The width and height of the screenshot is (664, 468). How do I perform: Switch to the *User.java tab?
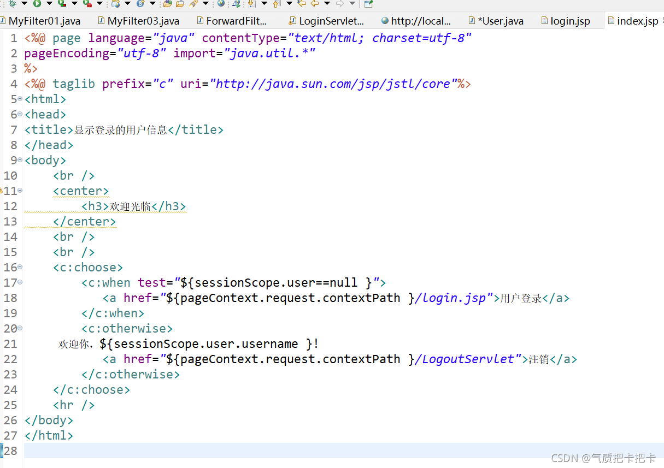497,21
